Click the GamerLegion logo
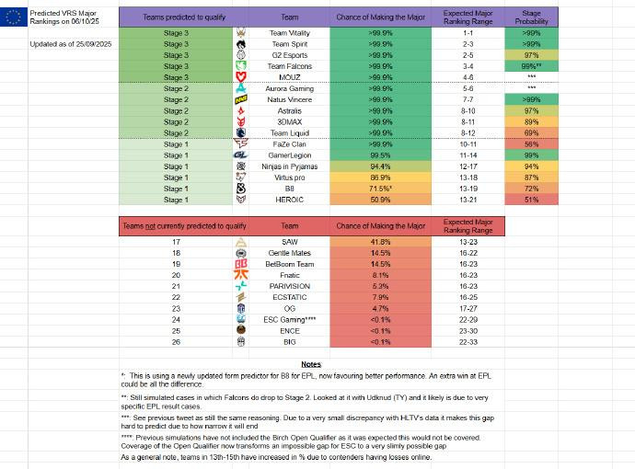This screenshot has width=635, height=469. tap(239, 155)
